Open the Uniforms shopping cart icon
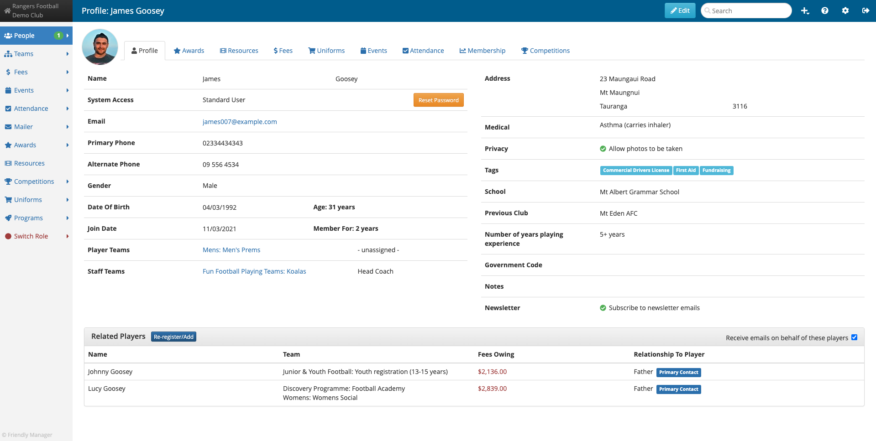 (8, 200)
